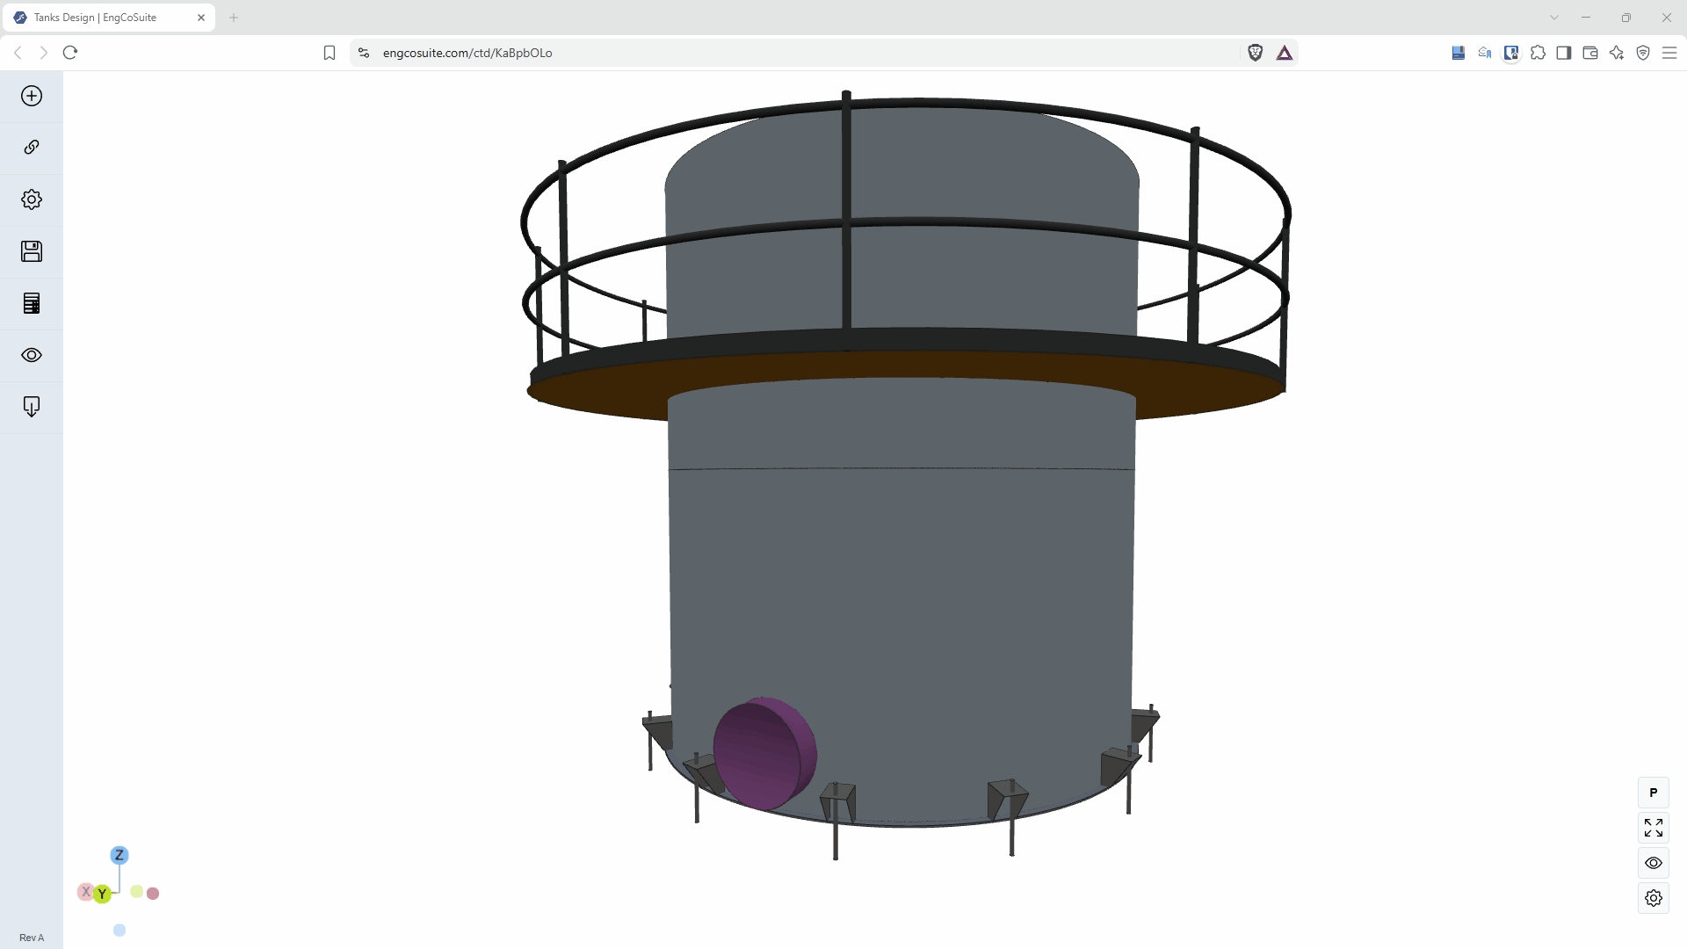The image size is (1687, 949).
Task: Click the fit-to-view expand arrows icon
Action: click(1654, 828)
